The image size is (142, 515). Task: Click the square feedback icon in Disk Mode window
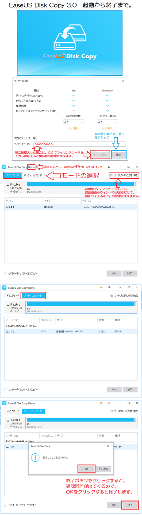pos(109,167)
